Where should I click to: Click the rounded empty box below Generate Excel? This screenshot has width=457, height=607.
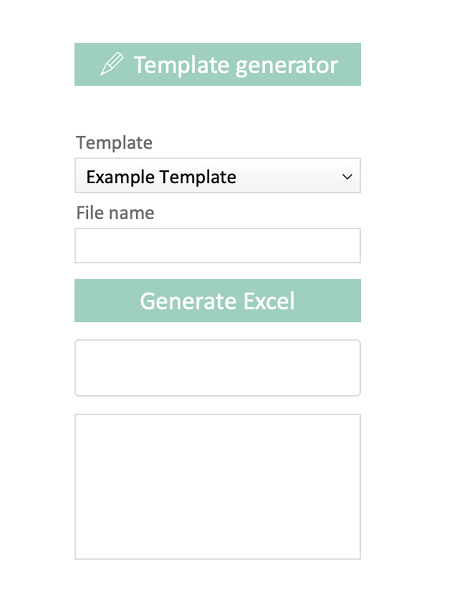point(217,368)
